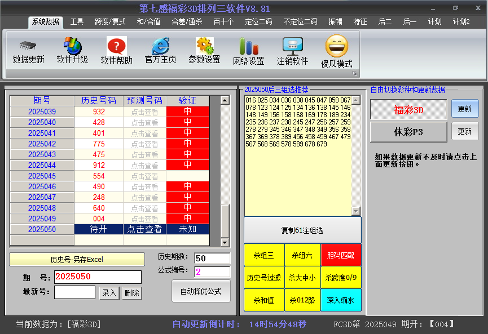Viewport: 488px width, 334px height.
Task: Restore down the application window
Action: [x=456, y=8]
